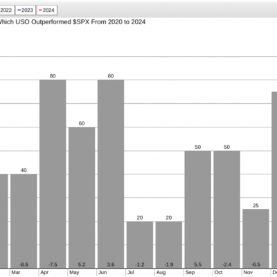Toggle the 2024 series legend

pos(47,10)
